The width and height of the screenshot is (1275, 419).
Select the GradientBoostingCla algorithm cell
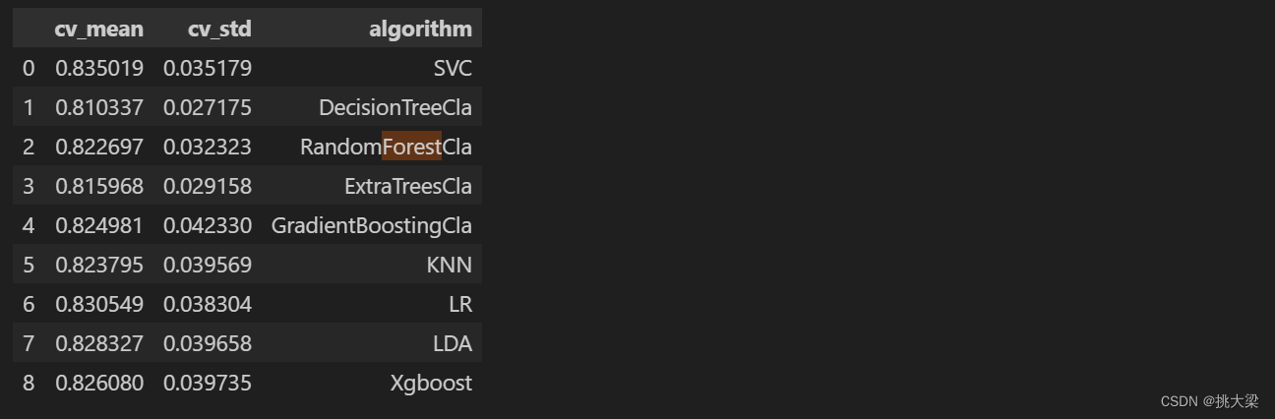pyautogui.click(x=372, y=225)
